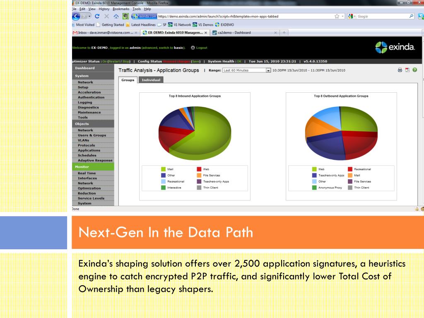The height and width of the screenshot is (318, 424).
Task: Click the outbound application groups pie chart
Action: coord(341,133)
